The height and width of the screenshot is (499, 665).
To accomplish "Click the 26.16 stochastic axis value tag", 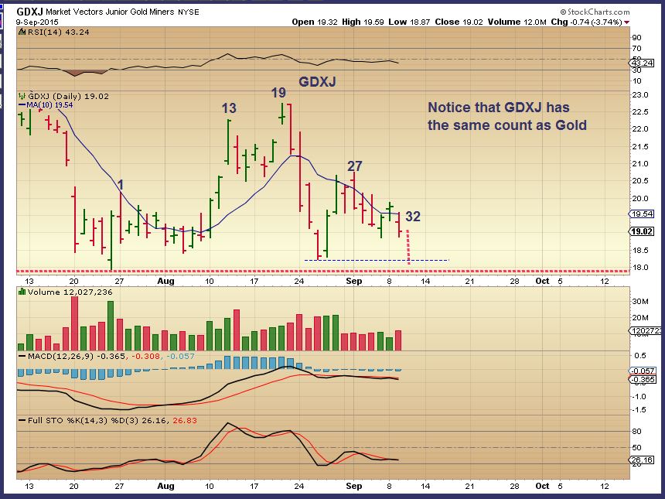I will tap(642, 460).
